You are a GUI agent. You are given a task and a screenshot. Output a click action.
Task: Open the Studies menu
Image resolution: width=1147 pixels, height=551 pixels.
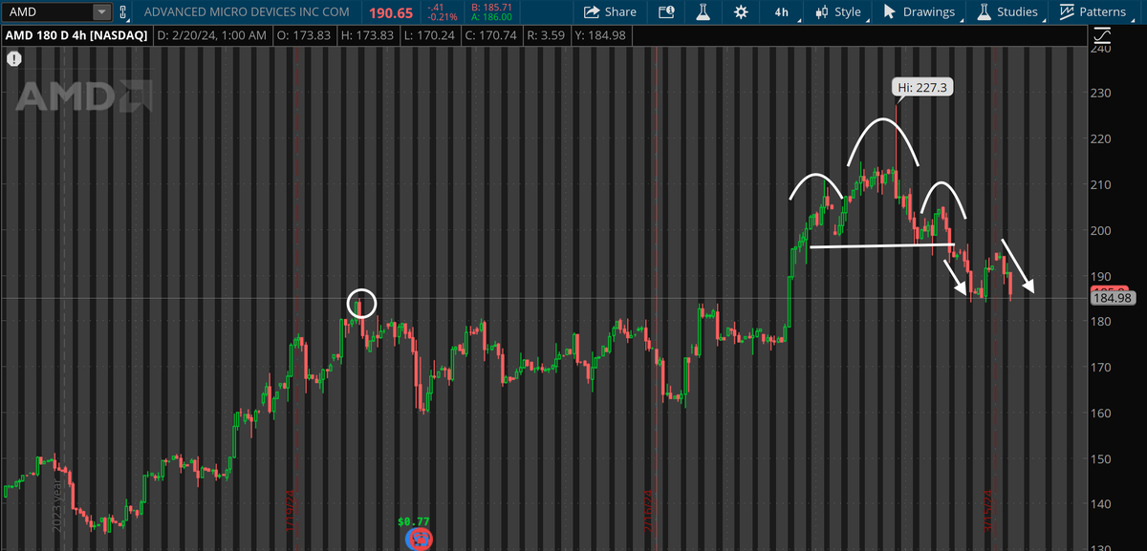(1007, 12)
